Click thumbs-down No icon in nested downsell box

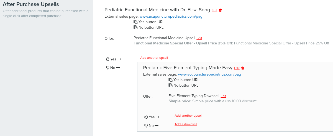click(146, 126)
